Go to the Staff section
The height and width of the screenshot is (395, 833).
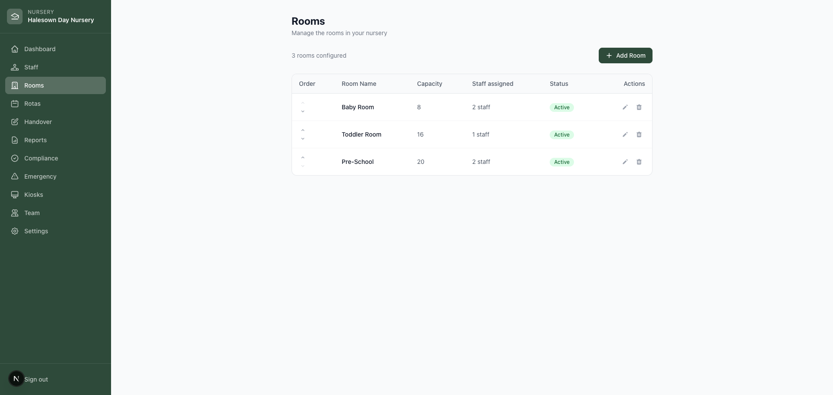pos(56,67)
